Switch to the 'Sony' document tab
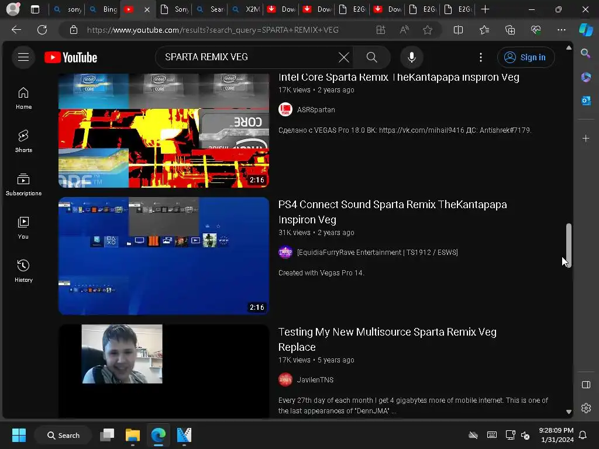This screenshot has height=449, width=599. click(174, 9)
